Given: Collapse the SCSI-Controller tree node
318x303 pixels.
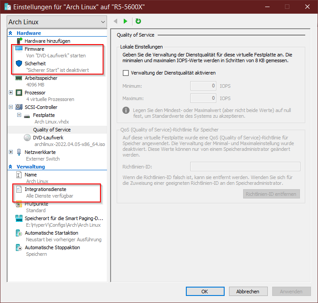Looking at the screenshot, I should pyautogui.click(x=11, y=107).
